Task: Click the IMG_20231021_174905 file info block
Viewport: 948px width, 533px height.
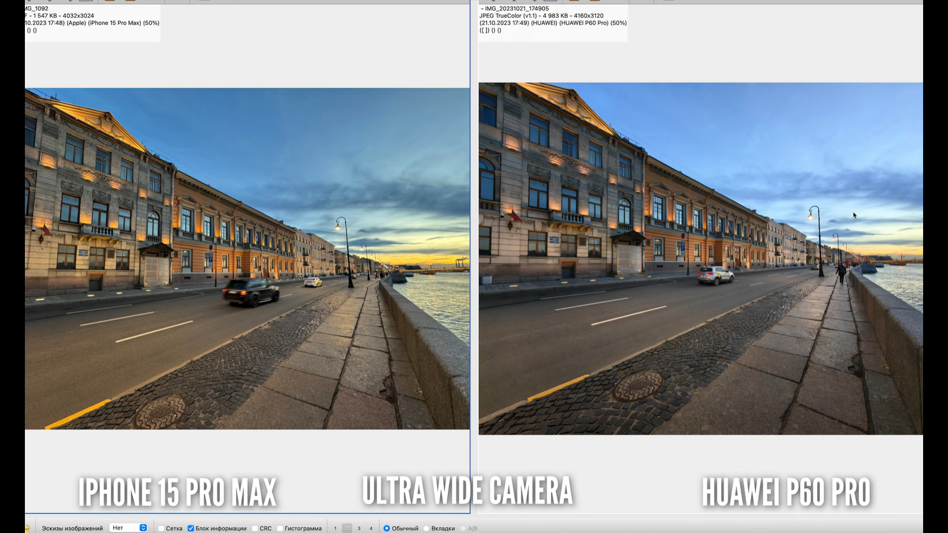Action: [x=553, y=23]
